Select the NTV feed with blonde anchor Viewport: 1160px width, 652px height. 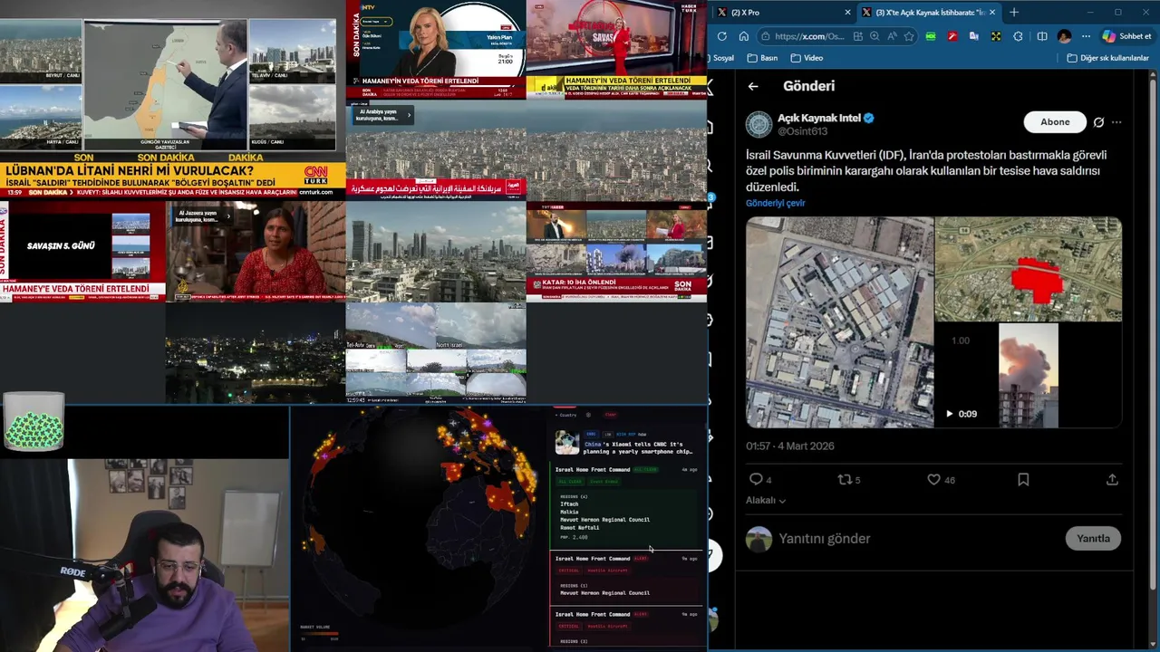[436, 50]
